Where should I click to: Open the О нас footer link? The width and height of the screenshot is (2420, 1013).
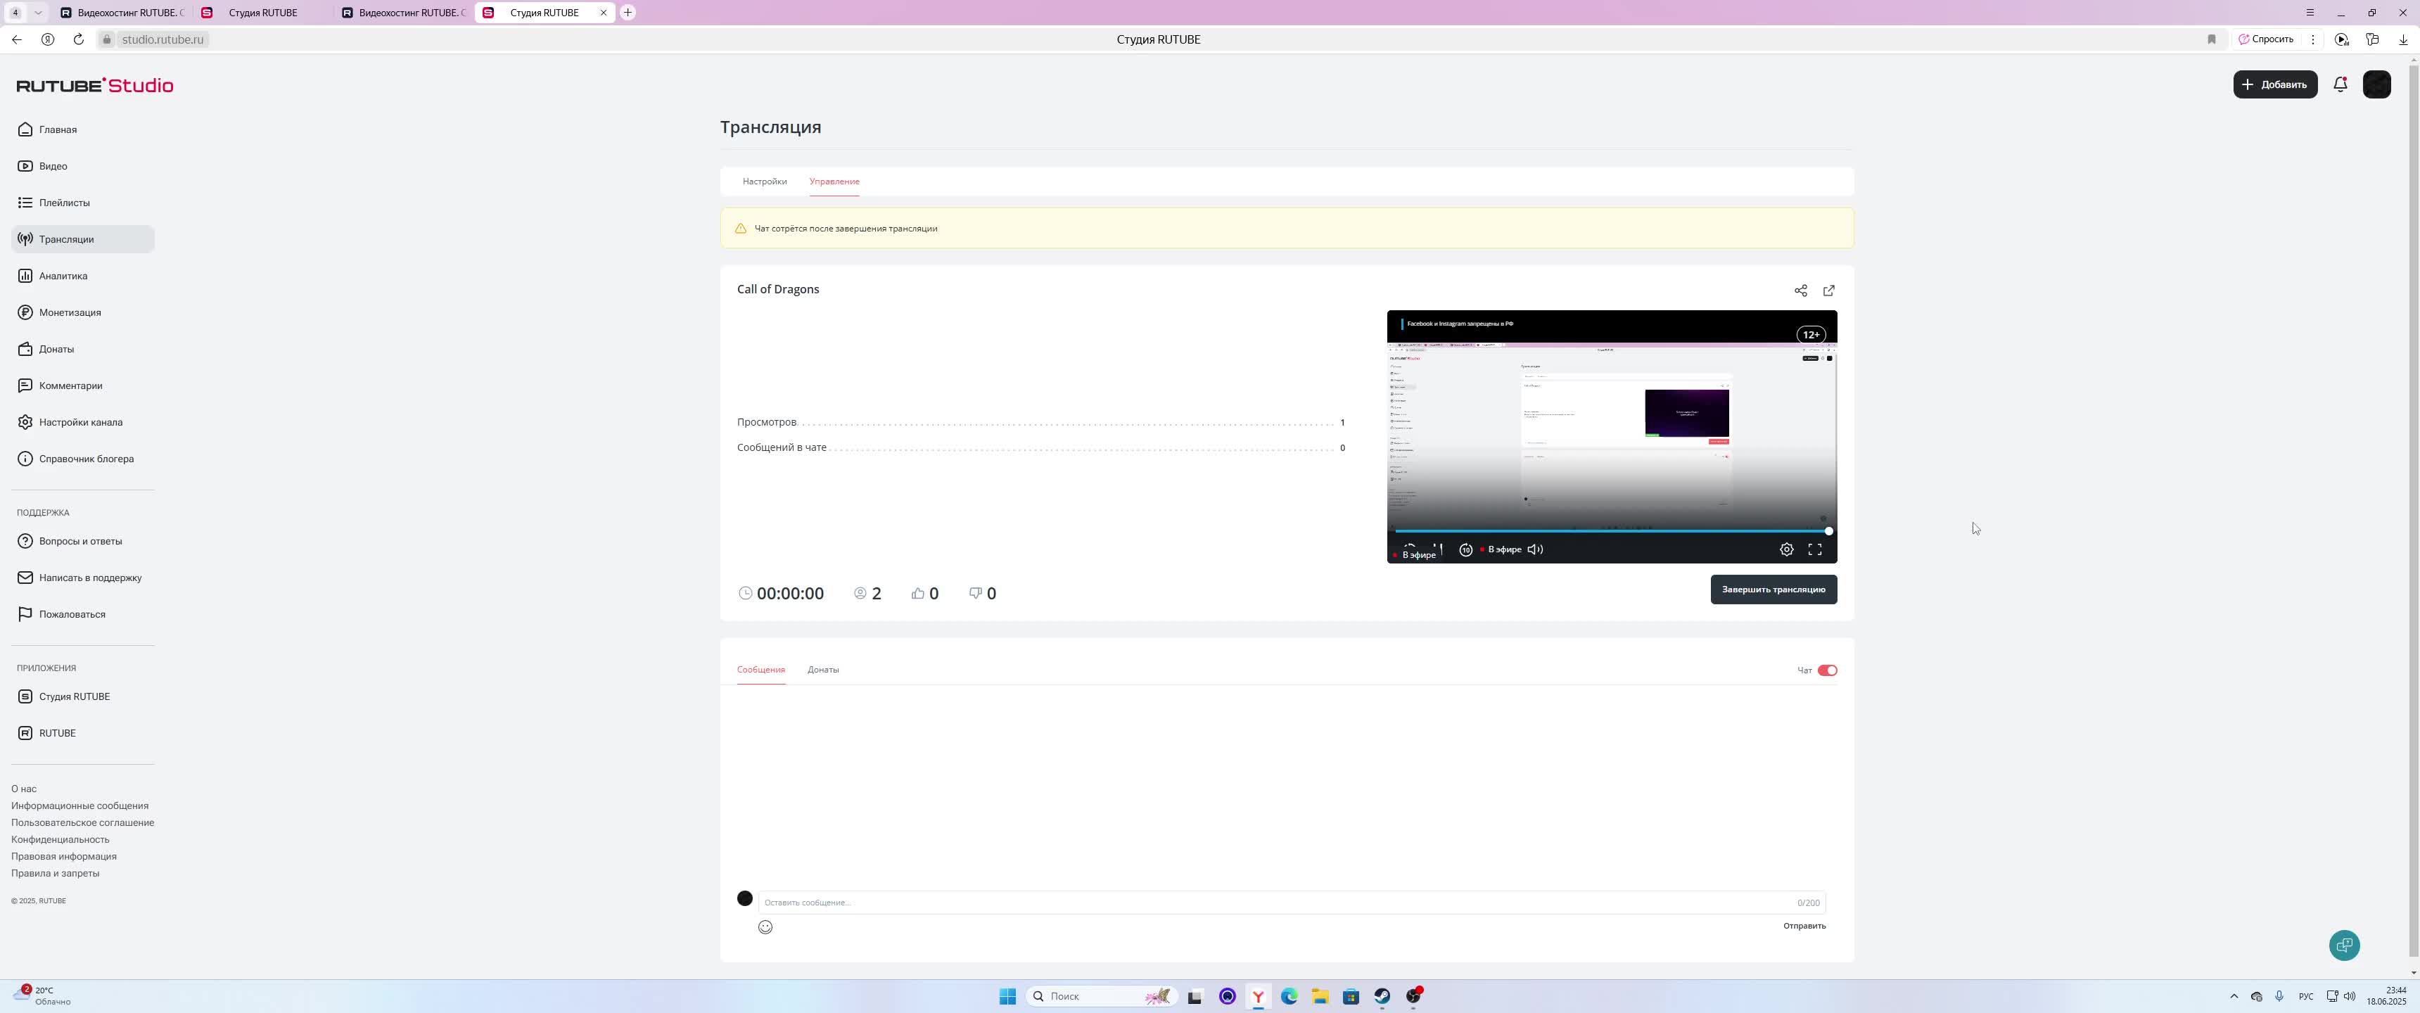pos(23,789)
